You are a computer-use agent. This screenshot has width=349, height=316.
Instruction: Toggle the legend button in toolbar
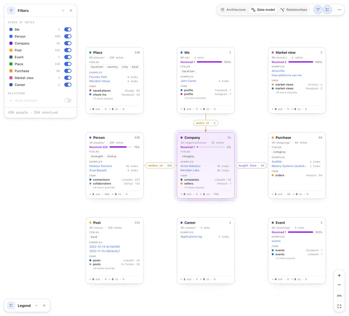point(328,10)
